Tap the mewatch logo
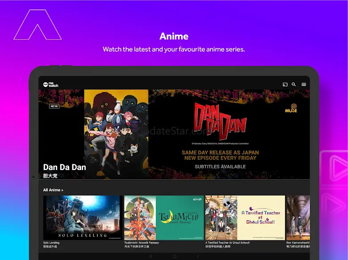Image resolution: width=348 pixels, height=260 pixels. pos(50,85)
